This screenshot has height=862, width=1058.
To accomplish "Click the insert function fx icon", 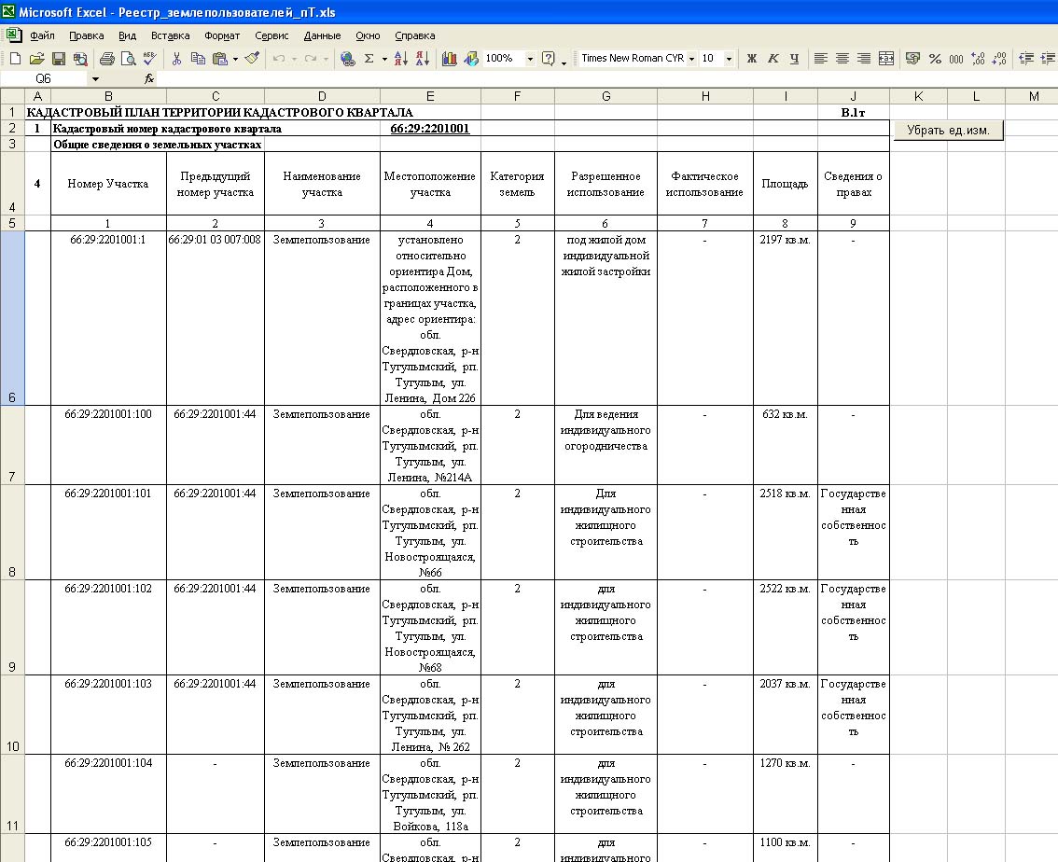I will pos(149,79).
